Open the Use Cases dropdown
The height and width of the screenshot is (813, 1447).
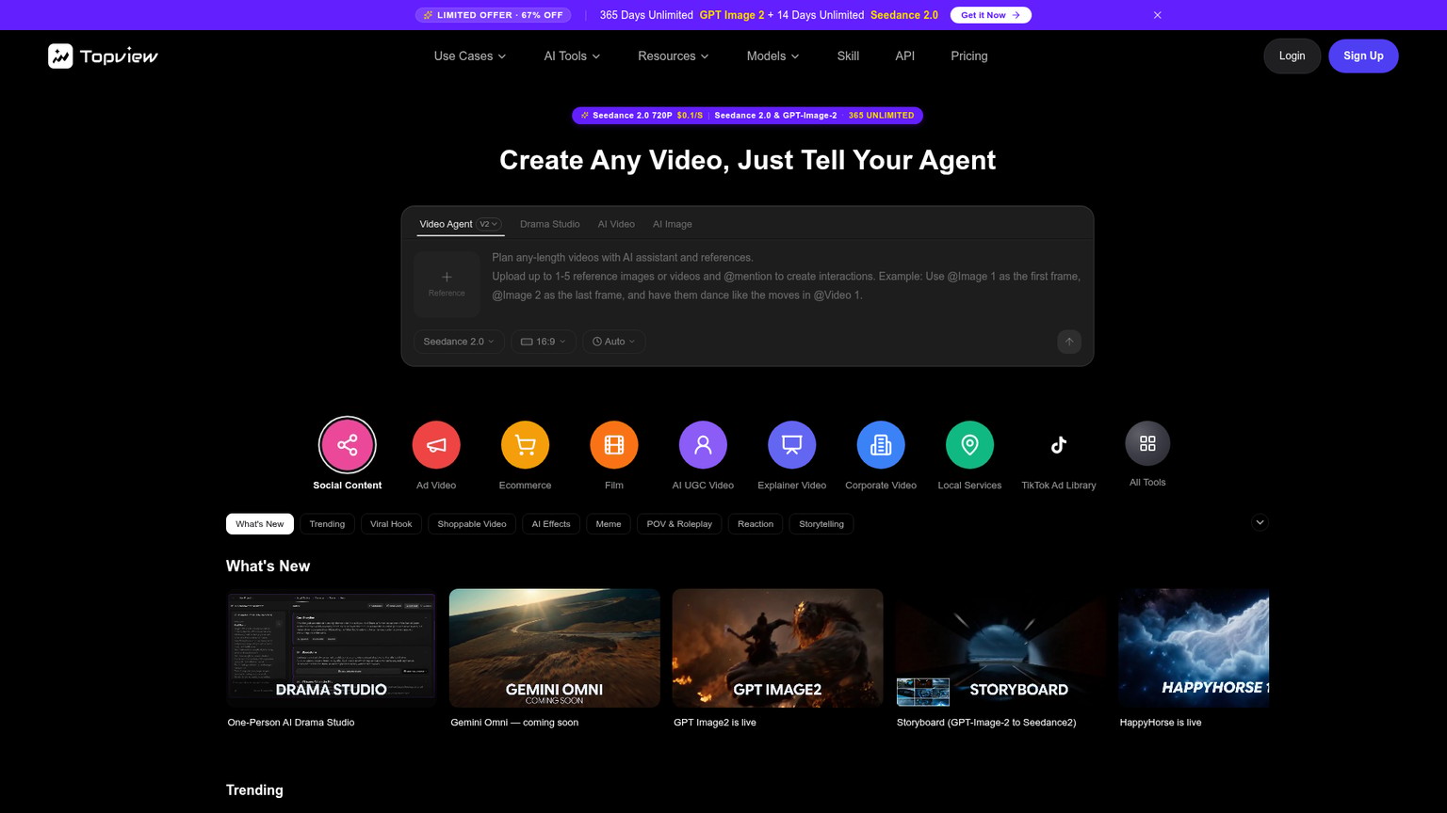point(470,56)
